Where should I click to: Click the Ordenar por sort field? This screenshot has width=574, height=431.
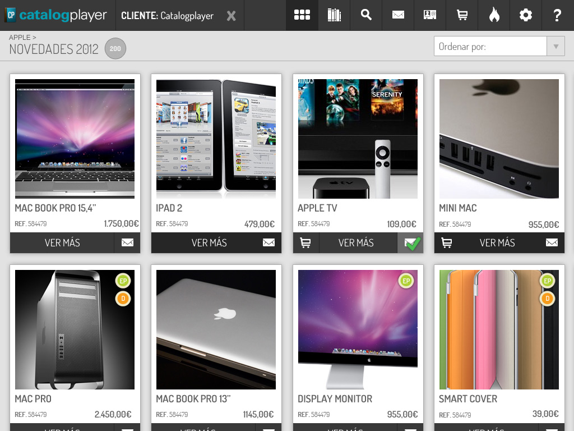pyautogui.click(x=490, y=46)
